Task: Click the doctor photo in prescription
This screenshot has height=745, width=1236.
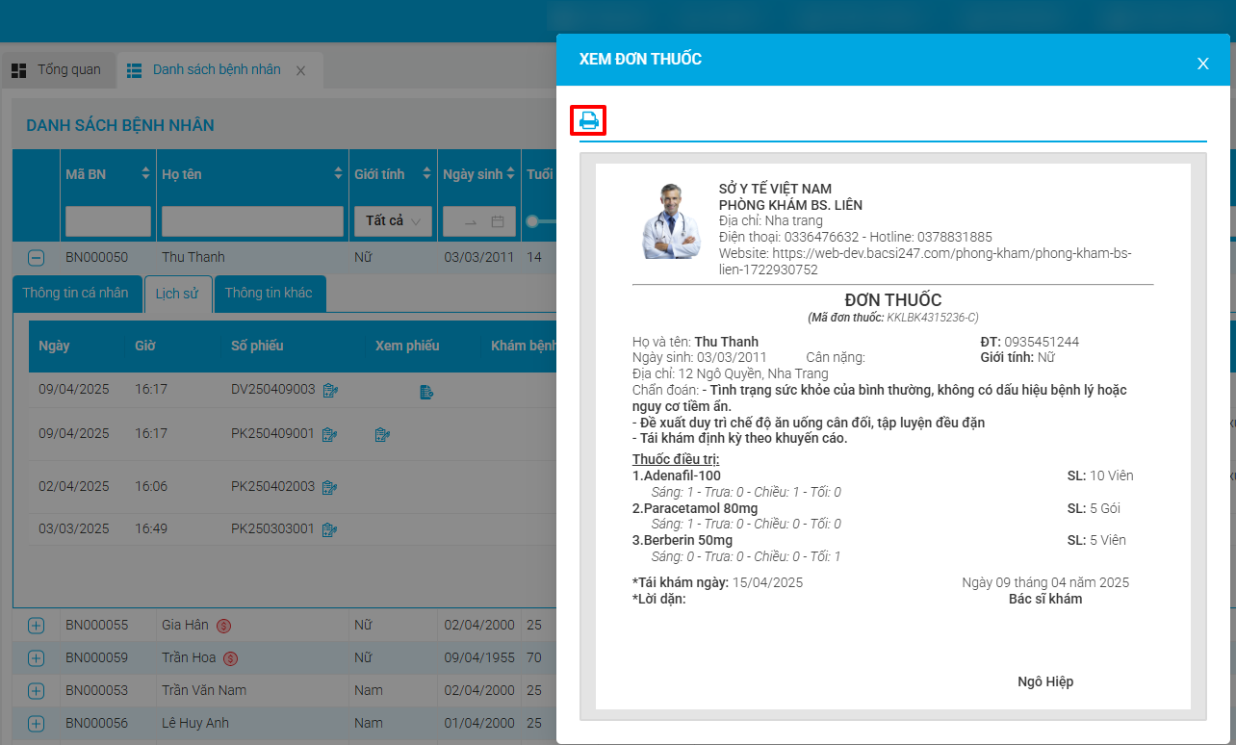Action: (671, 221)
